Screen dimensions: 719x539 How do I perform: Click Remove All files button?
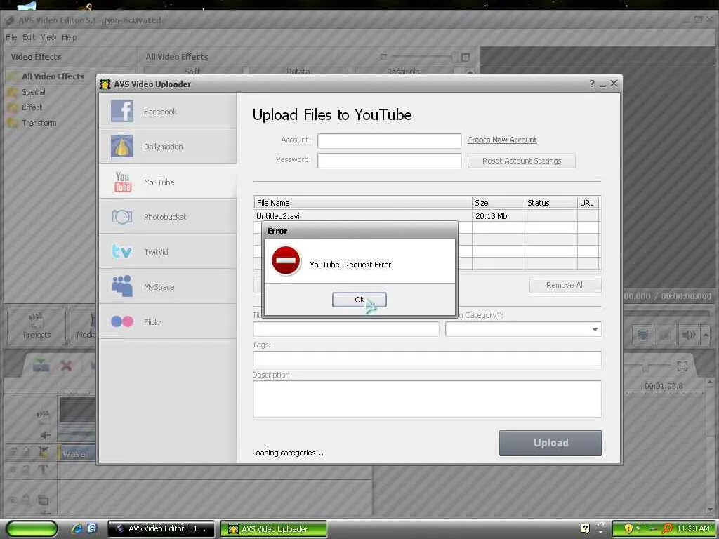[565, 285]
